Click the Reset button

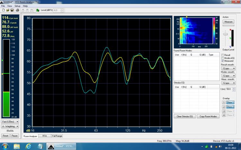pyautogui.click(x=5, y=136)
